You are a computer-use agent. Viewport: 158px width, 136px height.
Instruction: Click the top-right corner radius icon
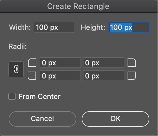pyautogui.click(x=132, y=63)
